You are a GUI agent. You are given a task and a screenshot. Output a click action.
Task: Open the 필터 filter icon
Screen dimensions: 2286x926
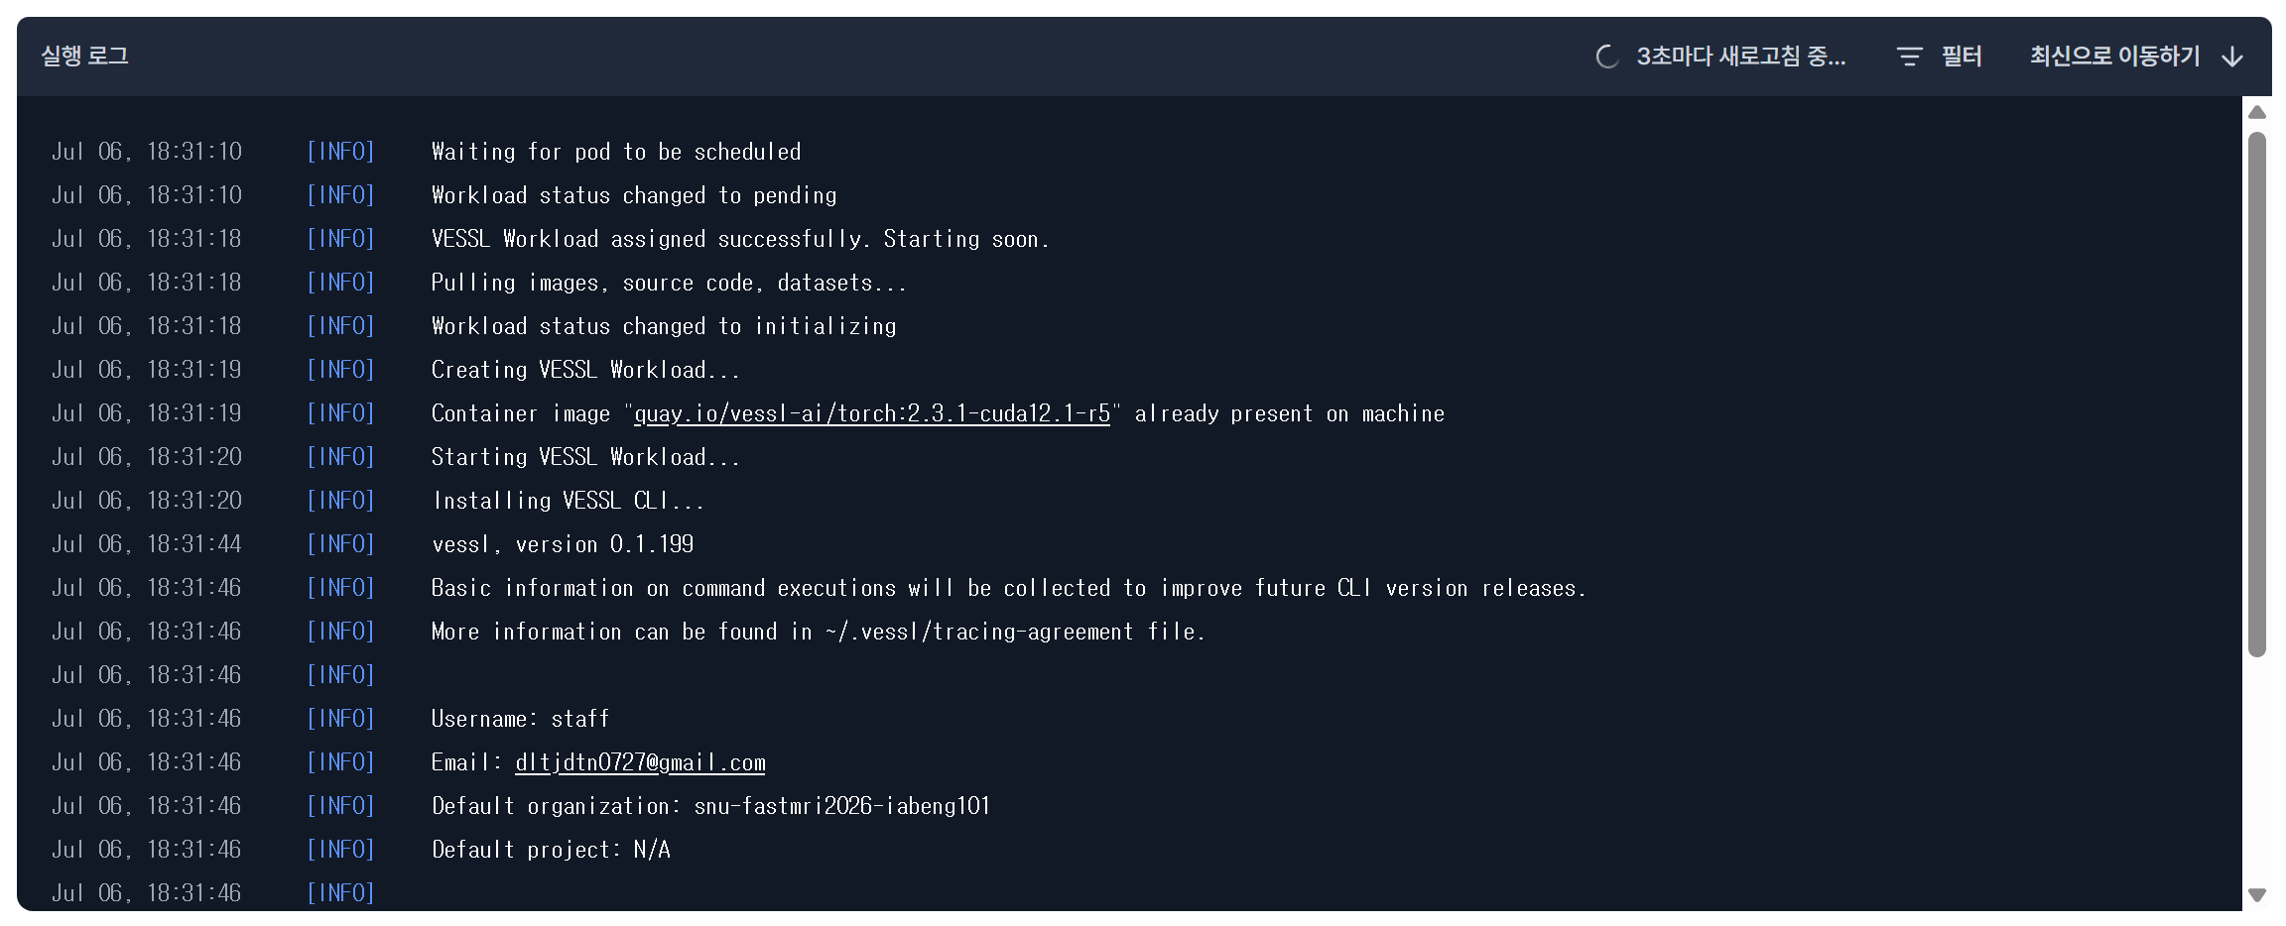pyautogui.click(x=1909, y=57)
